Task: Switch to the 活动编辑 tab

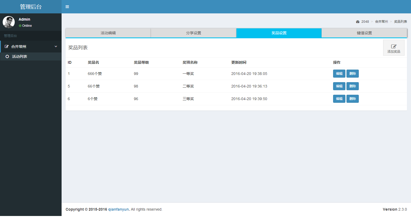Action: [x=108, y=33]
